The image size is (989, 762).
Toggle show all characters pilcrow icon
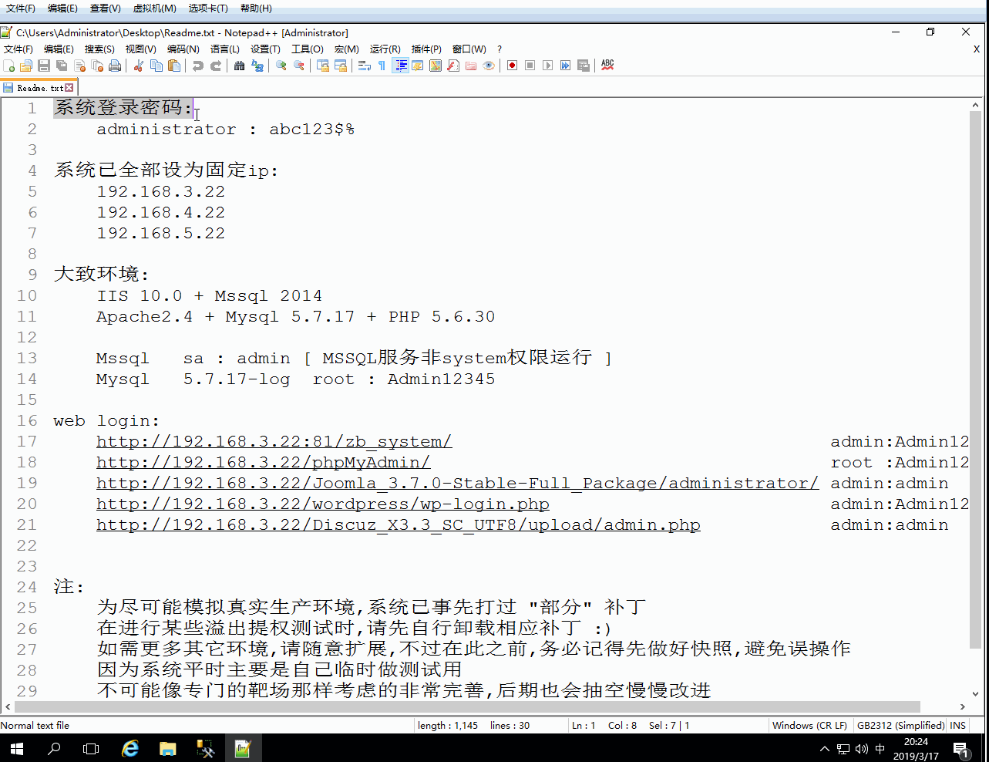pyautogui.click(x=382, y=66)
